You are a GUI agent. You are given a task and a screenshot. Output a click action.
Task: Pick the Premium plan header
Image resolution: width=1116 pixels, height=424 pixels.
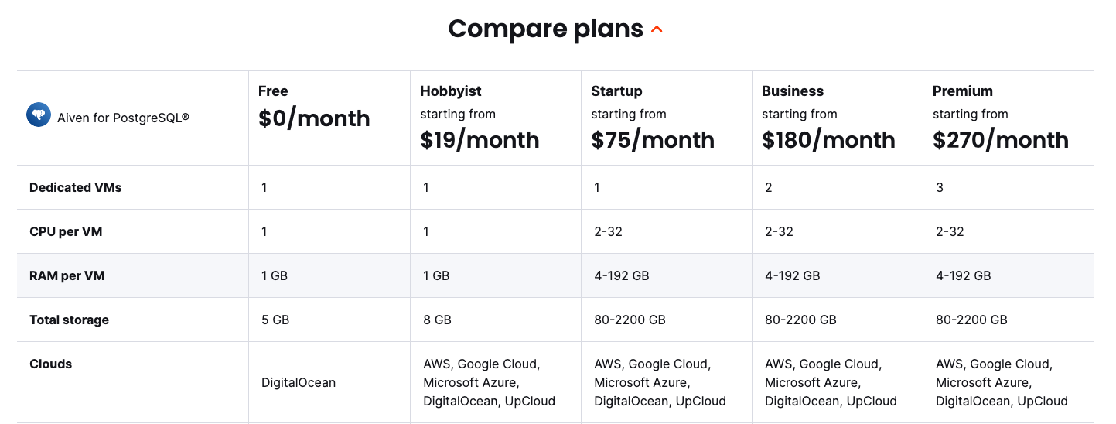tap(962, 91)
